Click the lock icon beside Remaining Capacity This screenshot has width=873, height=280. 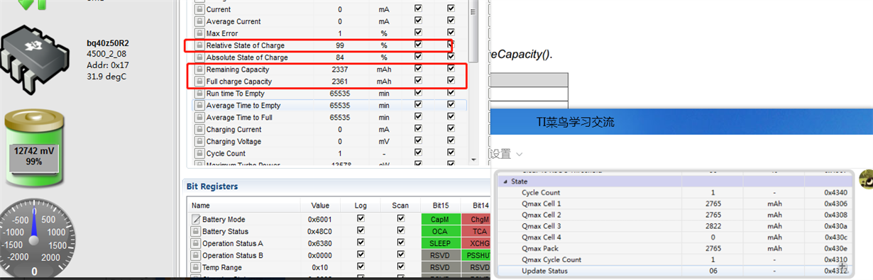(x=199, y=69)
